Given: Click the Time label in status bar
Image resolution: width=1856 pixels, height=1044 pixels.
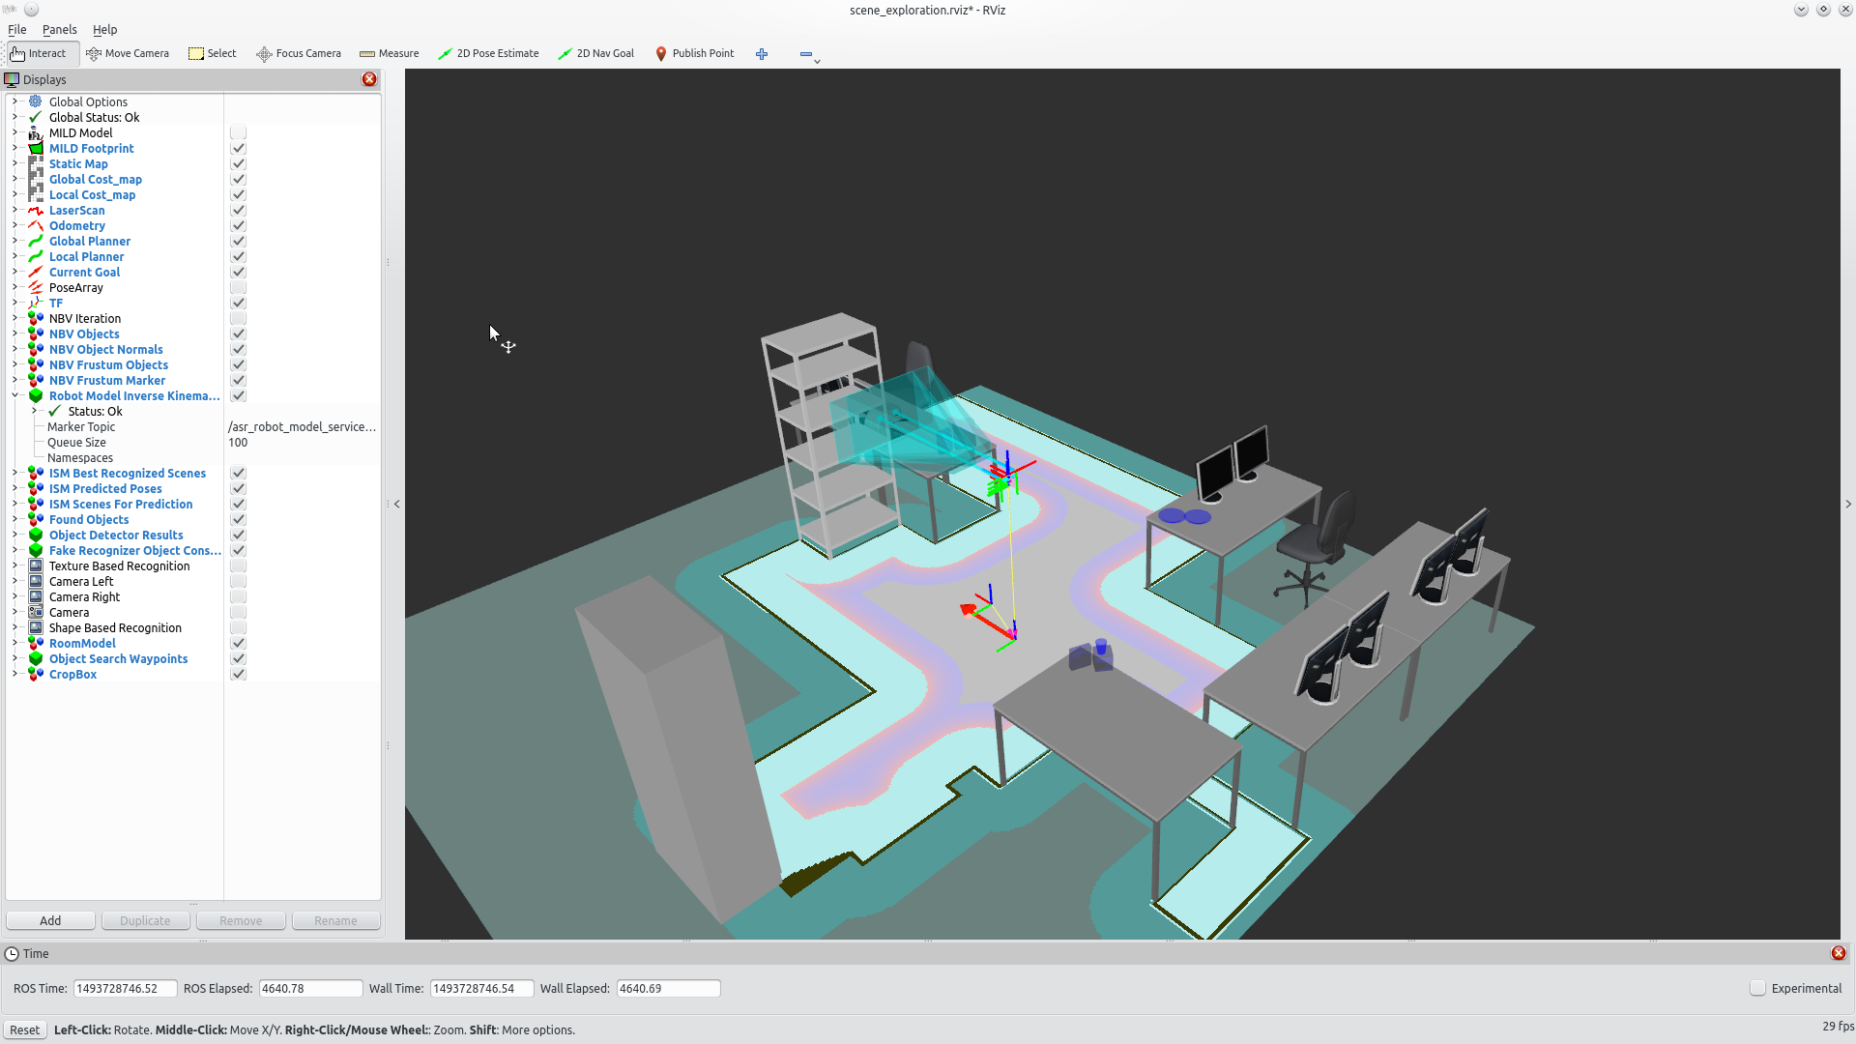Looking at the screenshot, I should click(36, 953).
